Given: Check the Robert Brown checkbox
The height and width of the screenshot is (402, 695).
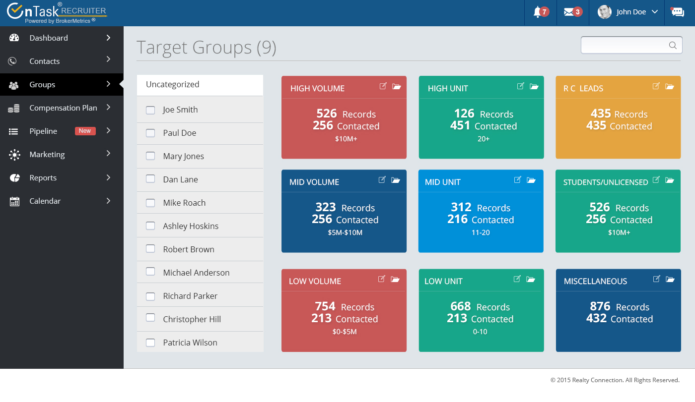Looking at the screenshot, I should 150,248.
